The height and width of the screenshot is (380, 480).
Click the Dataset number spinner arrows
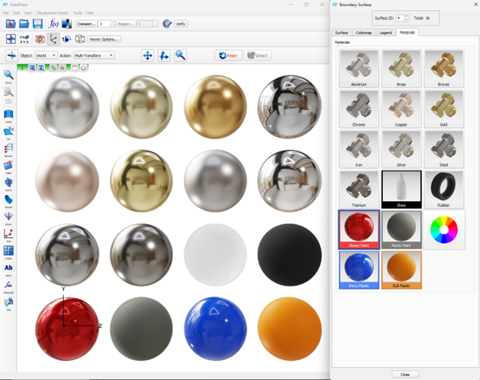click(x=113, y=24)
